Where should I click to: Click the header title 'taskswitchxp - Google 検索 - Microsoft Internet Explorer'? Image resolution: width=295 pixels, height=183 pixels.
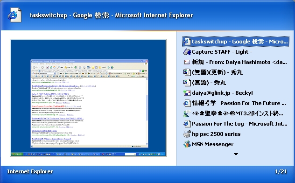112,15
